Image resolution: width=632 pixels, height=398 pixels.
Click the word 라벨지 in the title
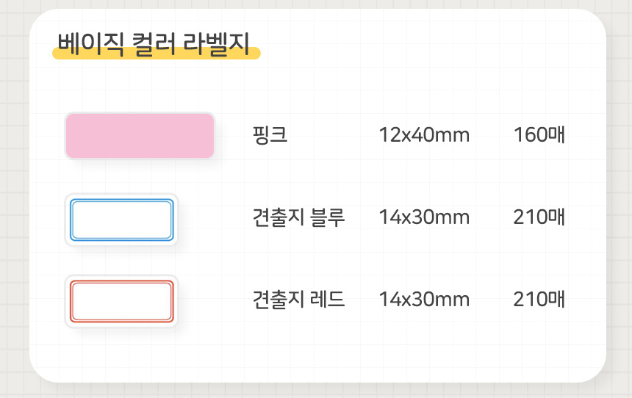click(x=215, y=41)
